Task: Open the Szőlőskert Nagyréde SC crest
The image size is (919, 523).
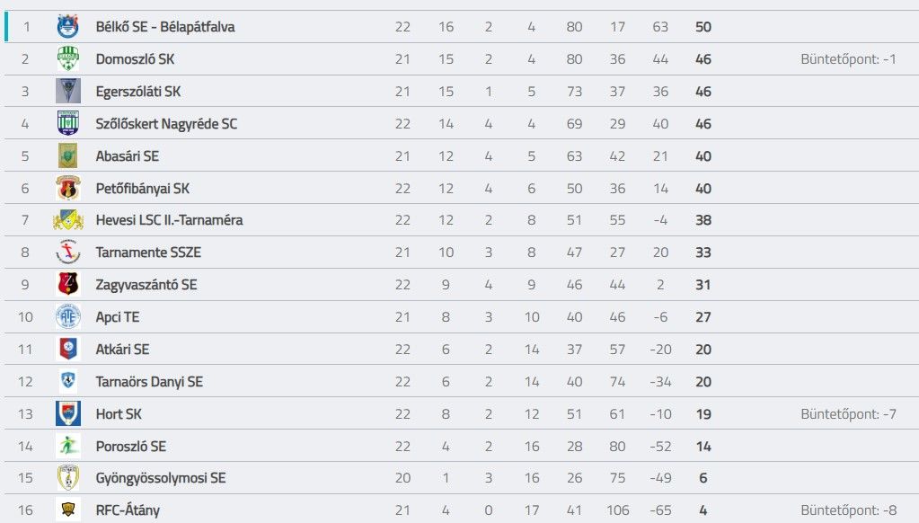Action: click(x=68, y=124)
